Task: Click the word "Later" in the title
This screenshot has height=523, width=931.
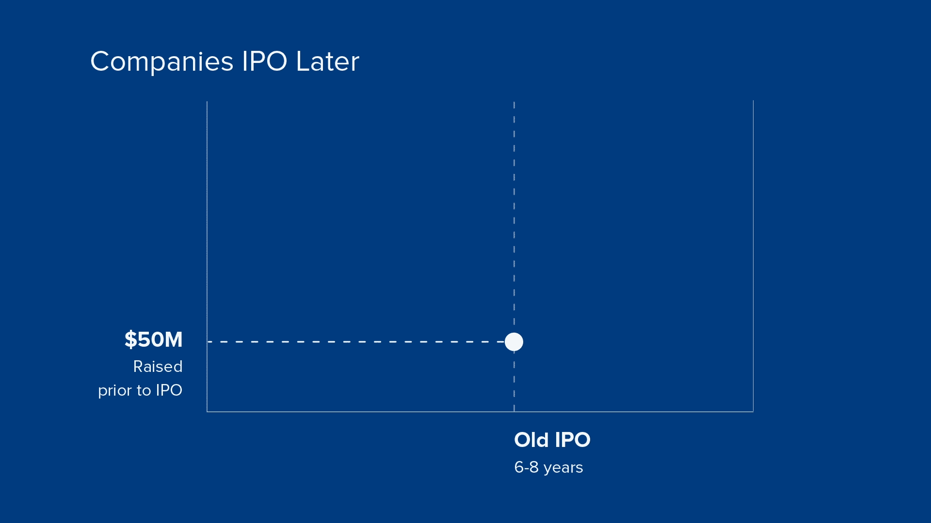Action: click(327, 62)
